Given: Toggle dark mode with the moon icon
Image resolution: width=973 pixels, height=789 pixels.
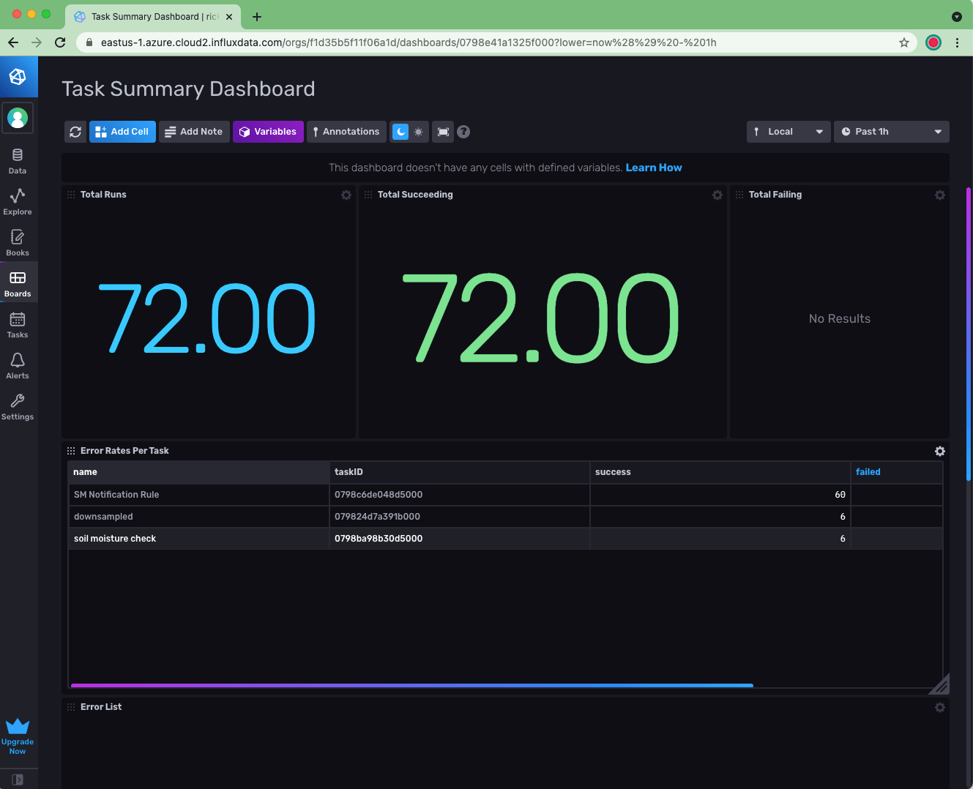Looking at the screenshot, I should click(401, 131).
